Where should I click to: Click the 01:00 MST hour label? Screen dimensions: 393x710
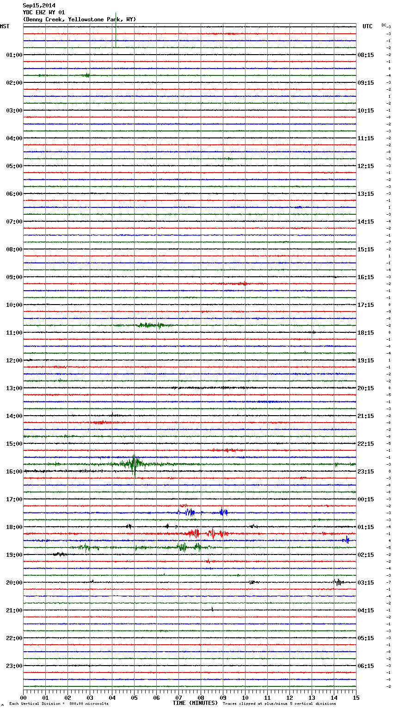[14, 55]
